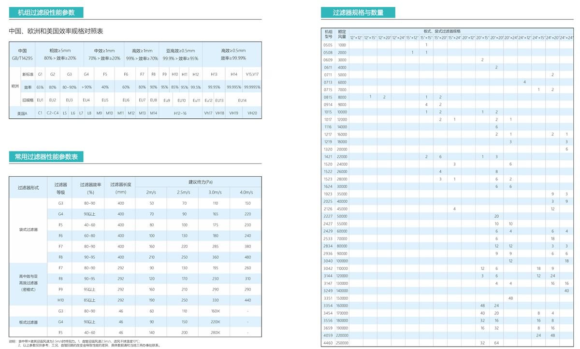Select the rated airflow value 35000

pos(342,194)
